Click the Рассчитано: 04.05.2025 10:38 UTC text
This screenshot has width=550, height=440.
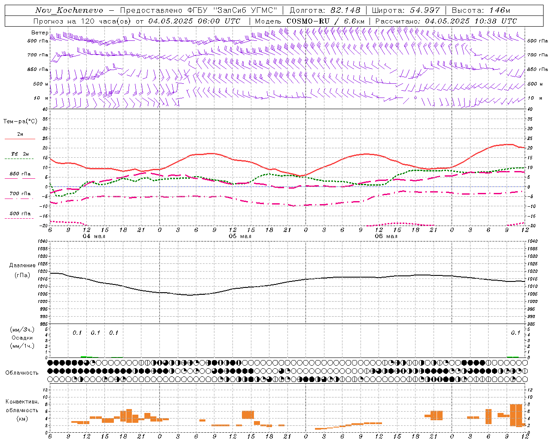[x=446, y=21]
